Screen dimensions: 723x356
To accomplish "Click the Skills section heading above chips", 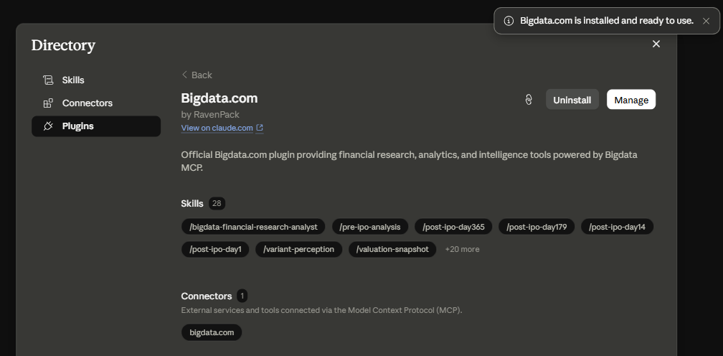I will tap(192, 203).
